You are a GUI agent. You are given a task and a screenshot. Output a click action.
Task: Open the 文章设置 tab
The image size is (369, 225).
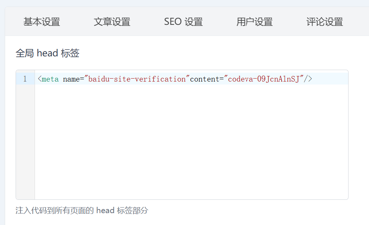[112, 22]
